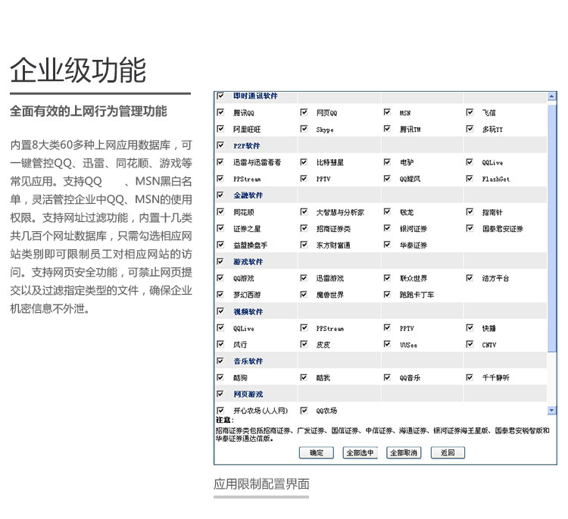The width and height of the screenshot is (568, 519).
Task: Toggle the Skype checkbox
Action: coord(304,130)
